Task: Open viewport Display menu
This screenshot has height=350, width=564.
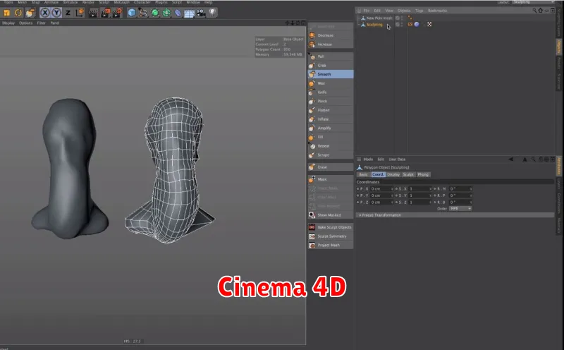Action: (x=8, y=23)
